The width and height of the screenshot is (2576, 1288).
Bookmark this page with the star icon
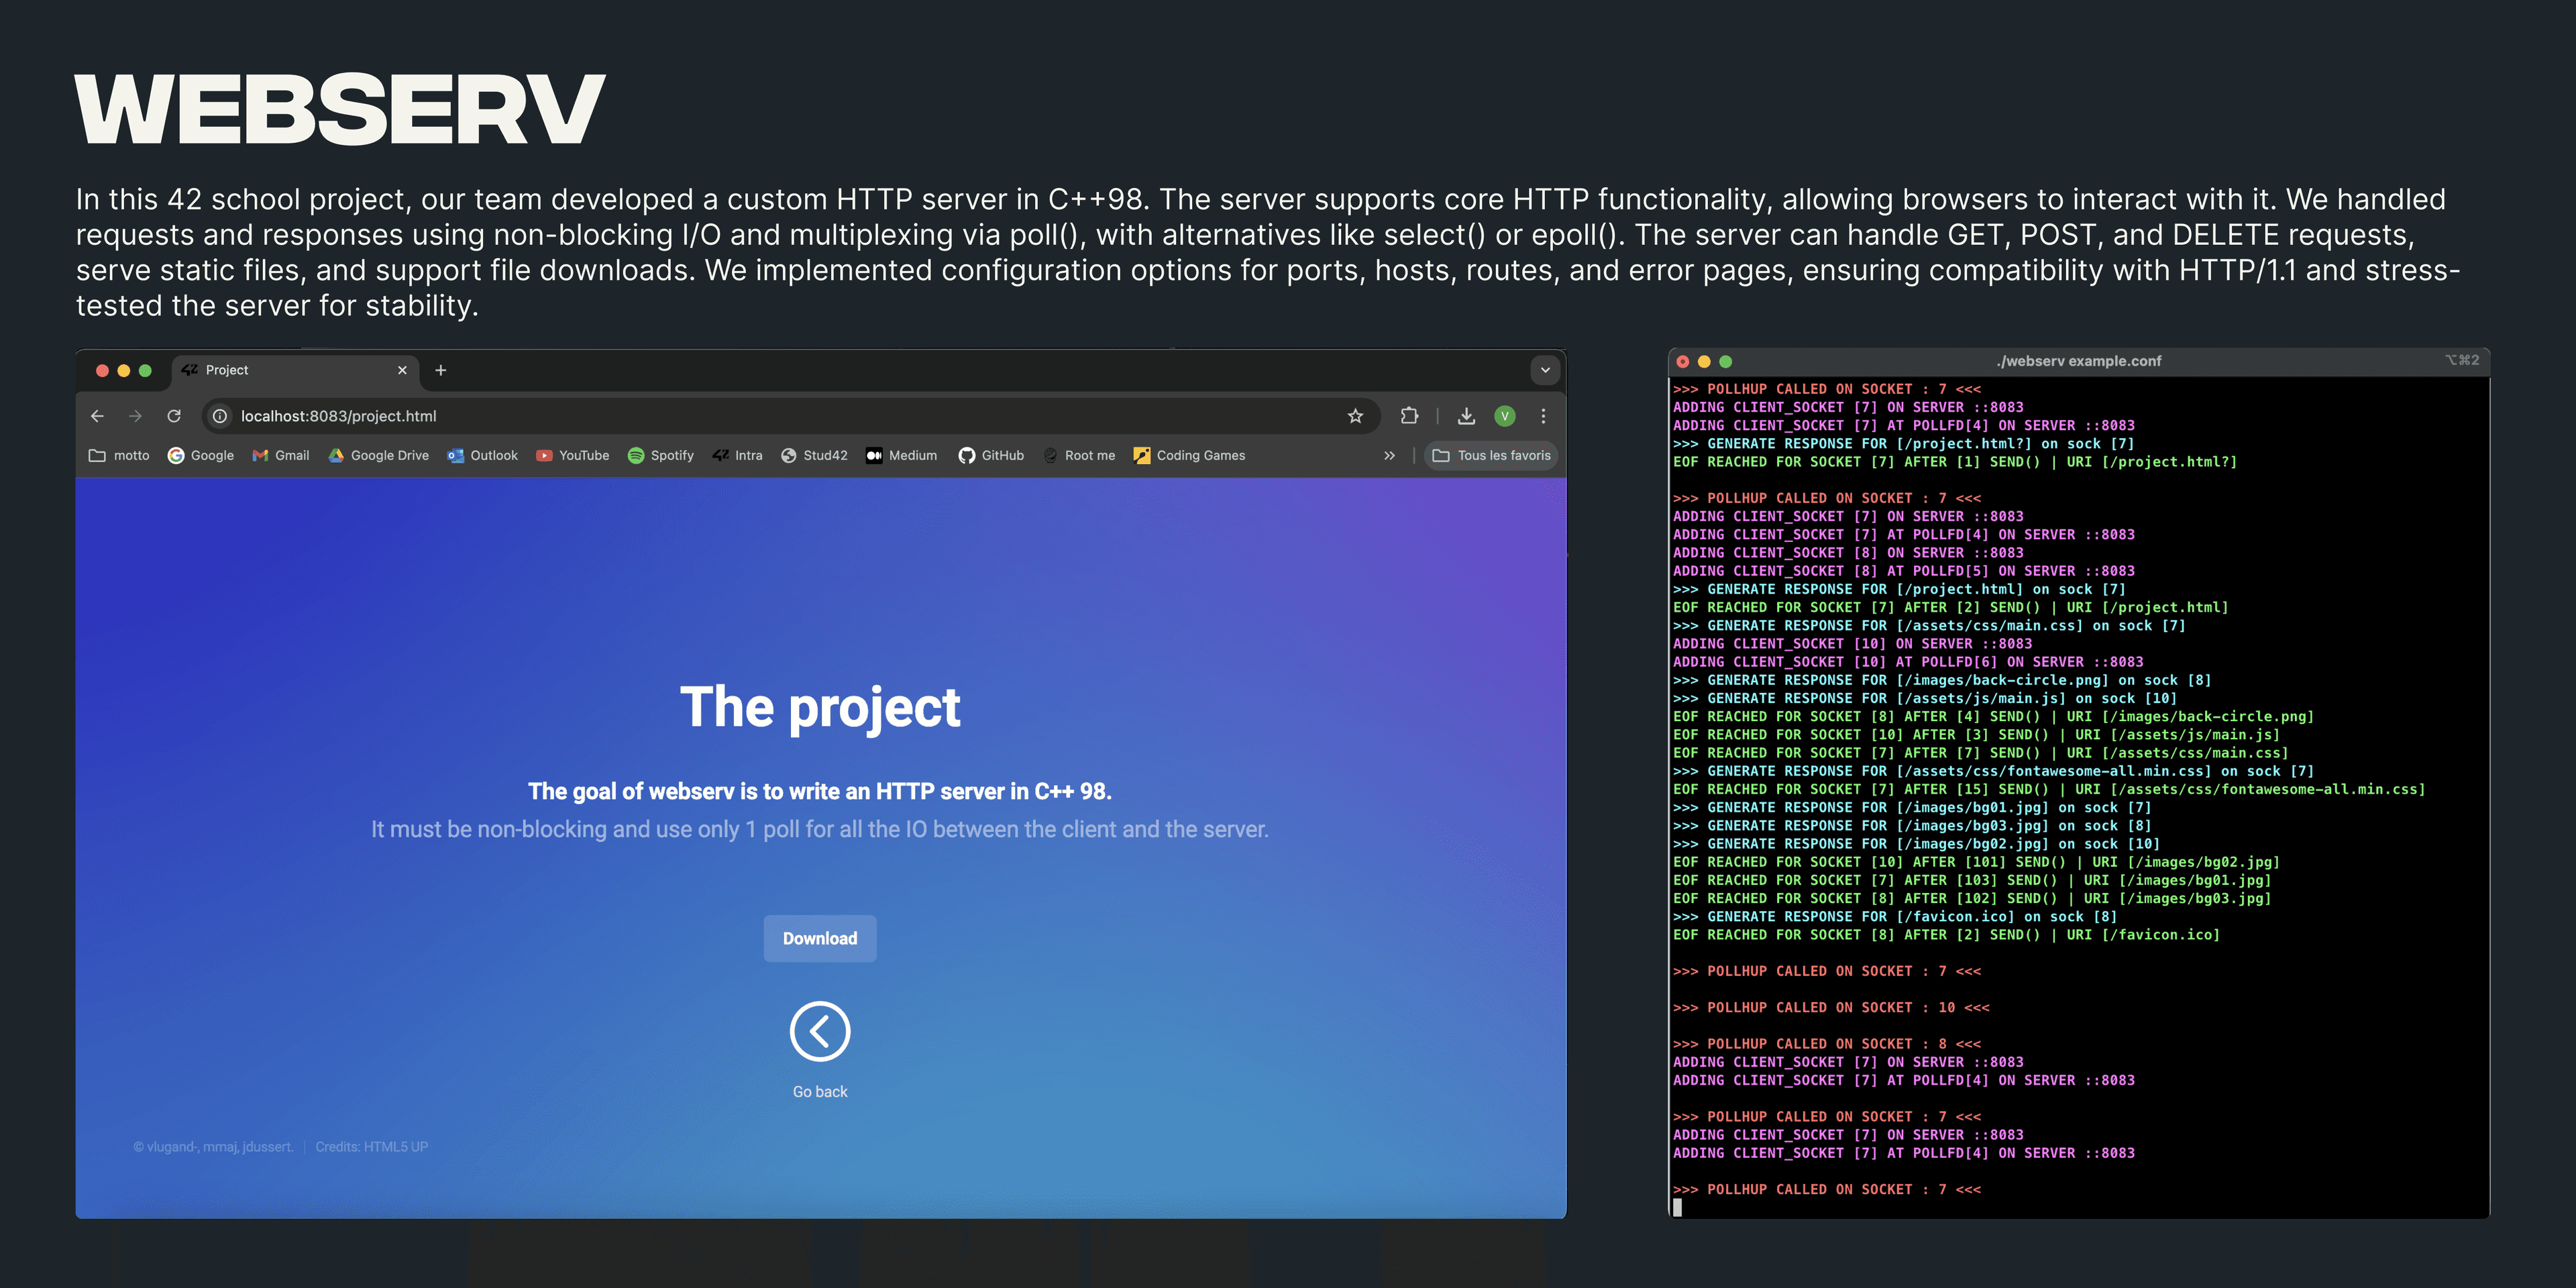pos(1355,416)
